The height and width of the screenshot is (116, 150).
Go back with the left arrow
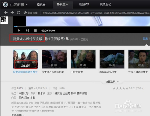(x=6, y=13)
